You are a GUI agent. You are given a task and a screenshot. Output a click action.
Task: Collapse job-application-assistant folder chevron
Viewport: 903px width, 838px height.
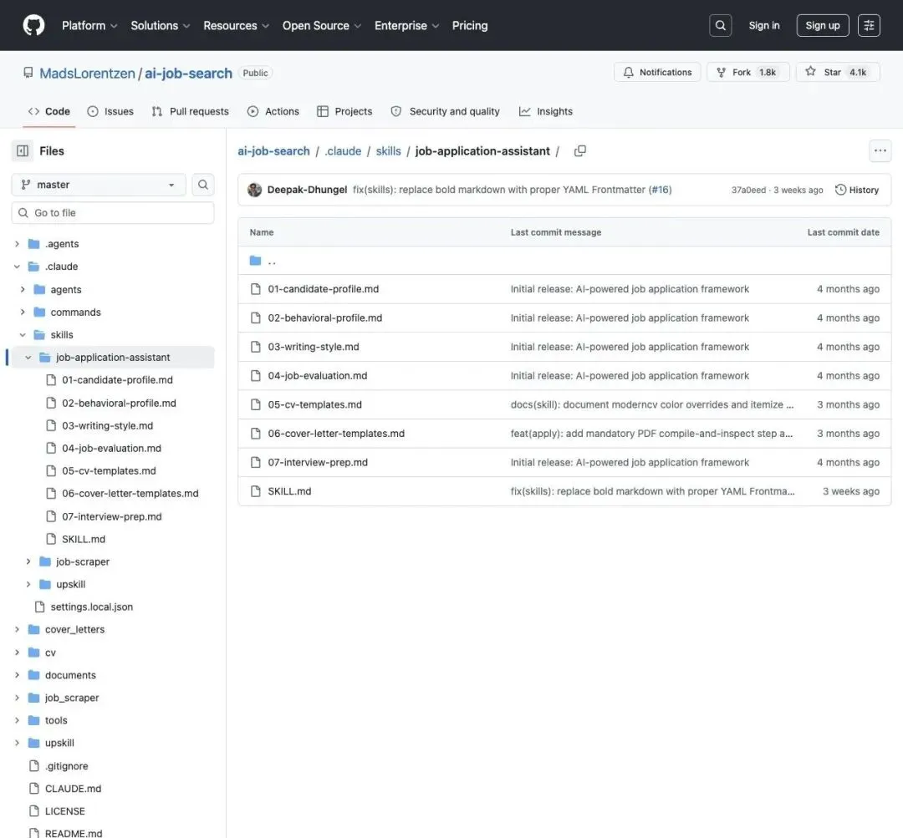pyautogui.click(x=28, y=358)
